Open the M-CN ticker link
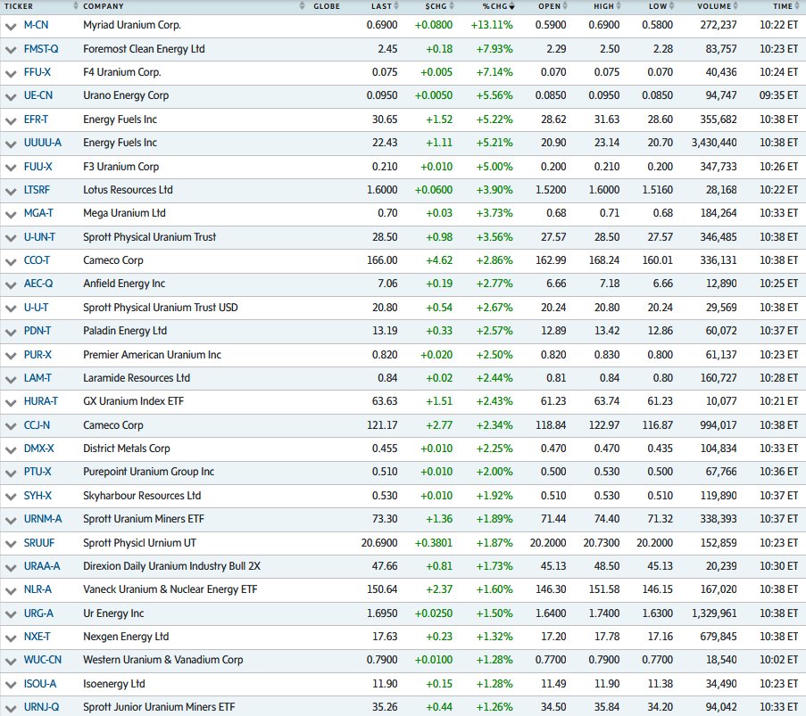The width and height of the screenshot is (806, 716). click(36, 25)
